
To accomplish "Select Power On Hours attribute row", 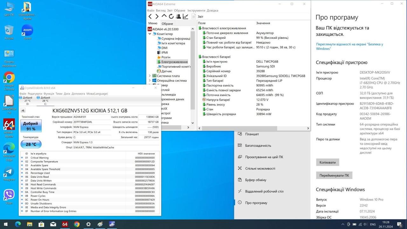I will click(x=90, y=200).
